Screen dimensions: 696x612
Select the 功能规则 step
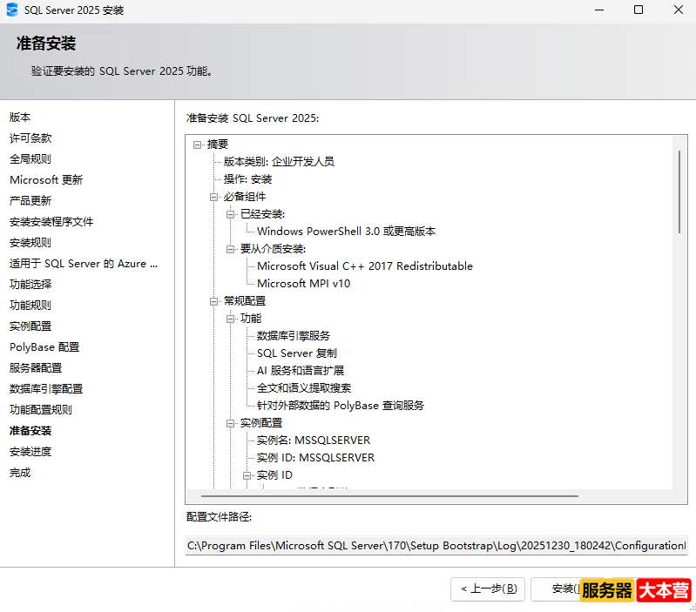(30, 305)
